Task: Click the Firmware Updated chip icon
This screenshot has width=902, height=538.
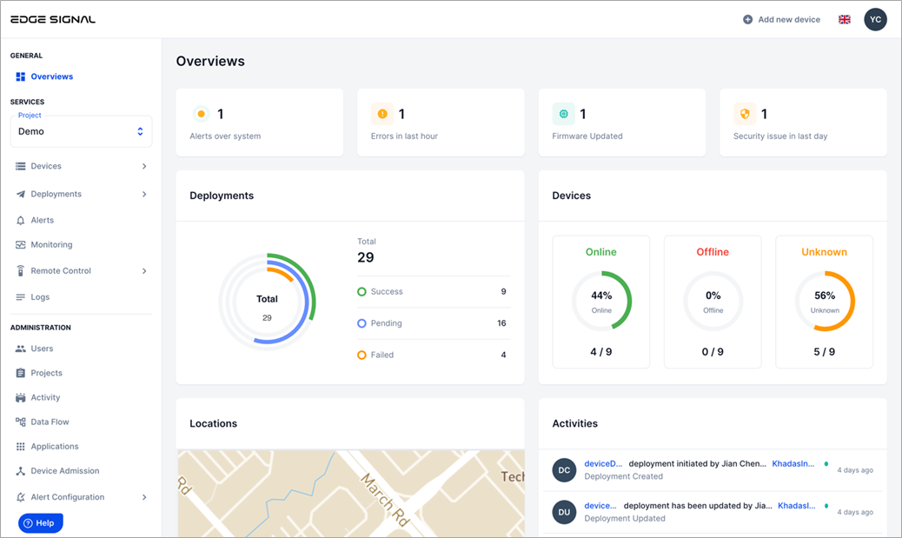Action: (x=563, y=114)
